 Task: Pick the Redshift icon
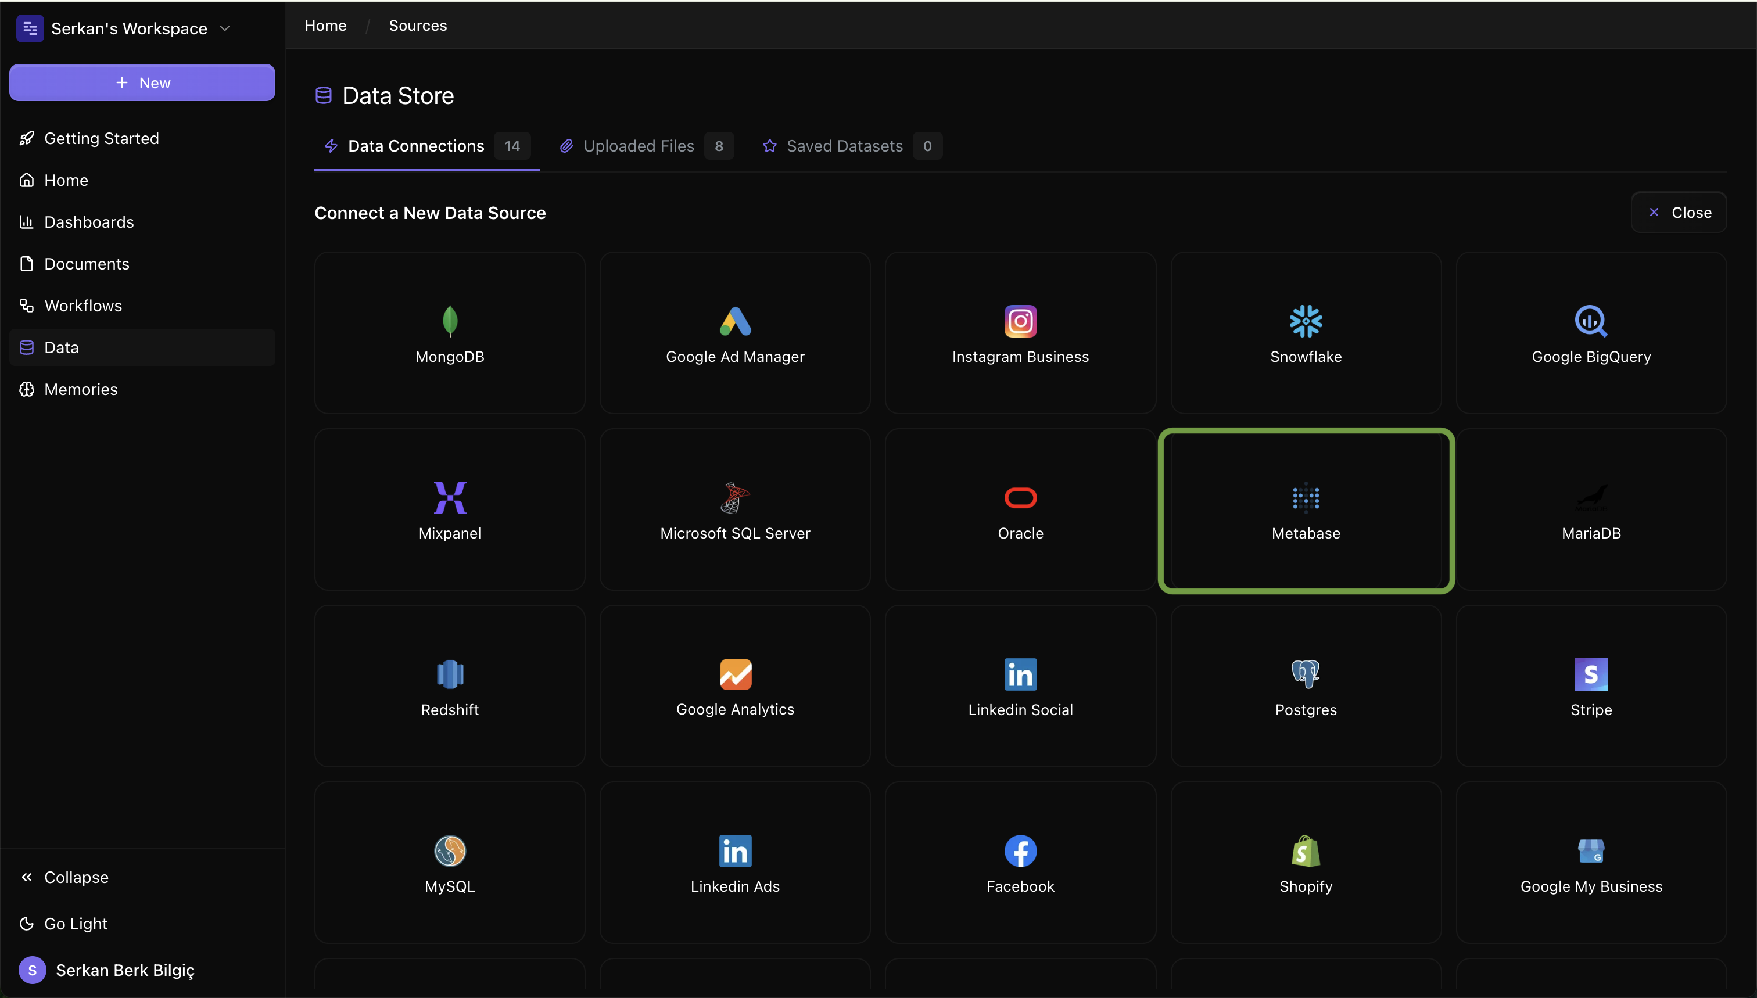tap(450, 674)
